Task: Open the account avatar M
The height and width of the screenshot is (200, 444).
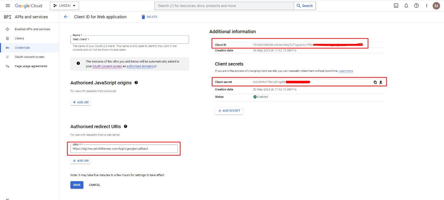Action: click(x=436, y=6)
